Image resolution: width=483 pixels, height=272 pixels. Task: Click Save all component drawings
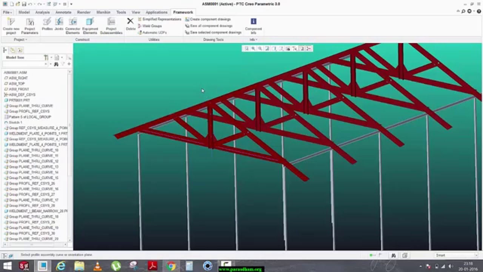(x=209, y=26)
